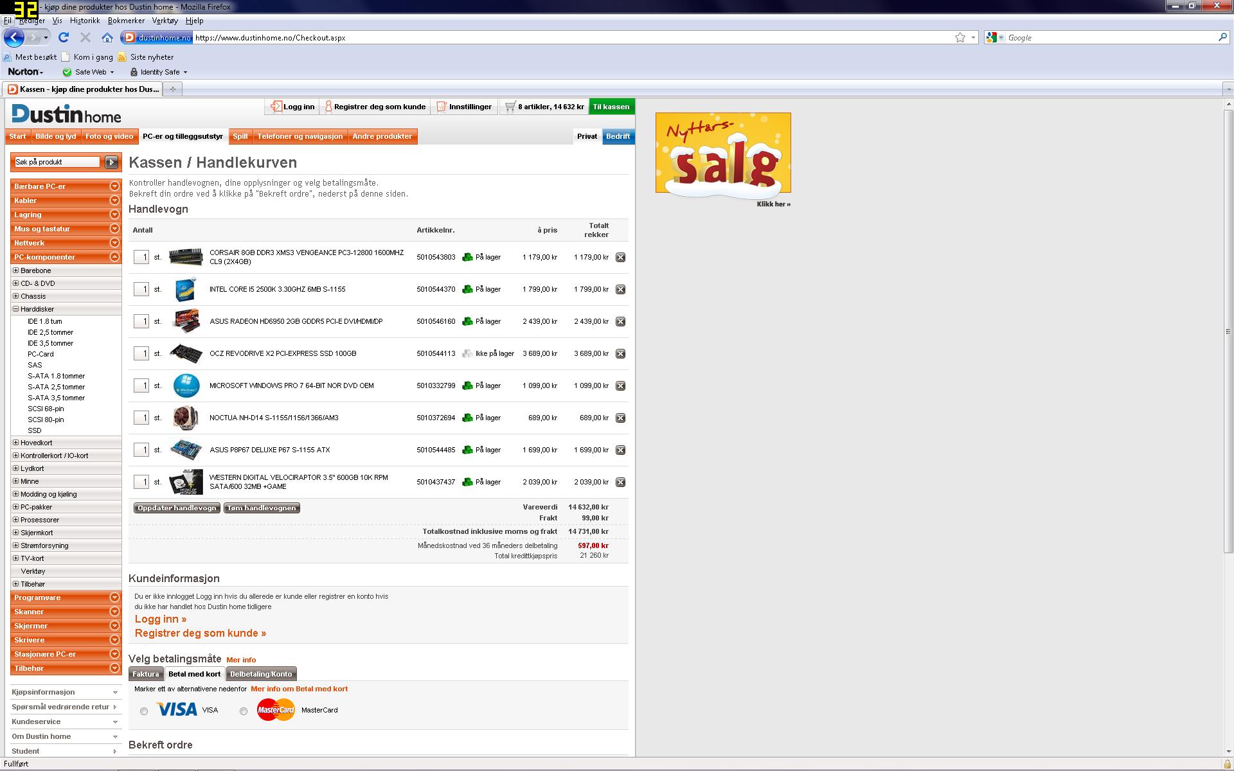This screenshot has height=771, width=1234.
Task: Select the MasterCard payment radio button
Action: [x=244, y=711]
